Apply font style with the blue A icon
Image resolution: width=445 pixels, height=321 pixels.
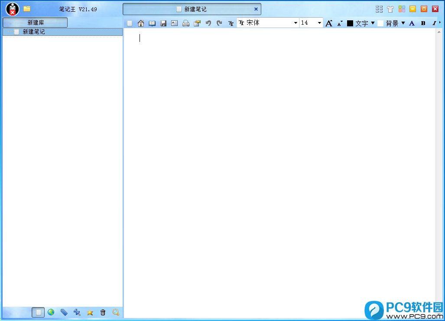[412, 23]
